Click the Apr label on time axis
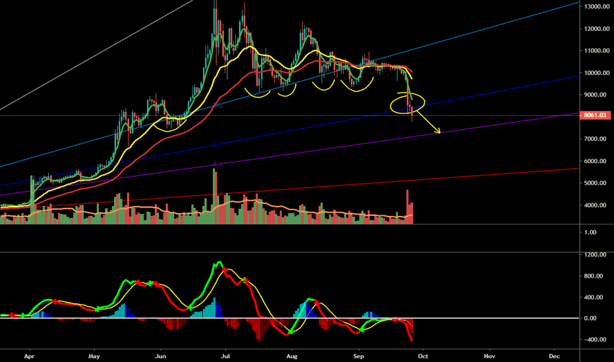 point(30,356)
